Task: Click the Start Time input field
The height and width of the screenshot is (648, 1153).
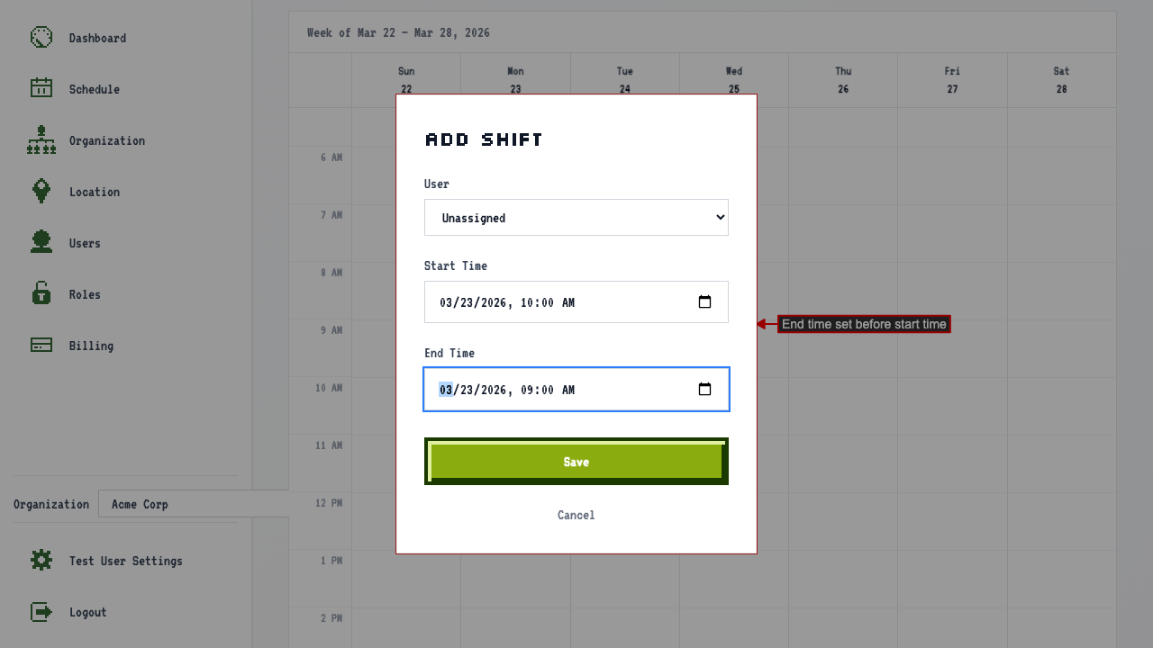Action: click(x=576, y=302)
